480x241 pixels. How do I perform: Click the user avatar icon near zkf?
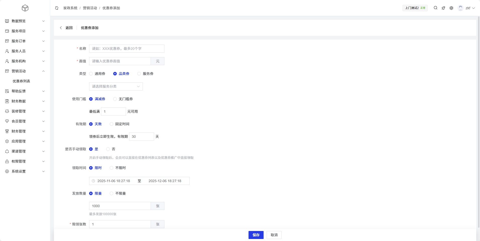460,8
